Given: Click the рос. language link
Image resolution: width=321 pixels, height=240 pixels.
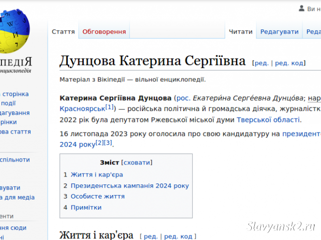Looking at the screenshot, I should (x=183, y=98).
